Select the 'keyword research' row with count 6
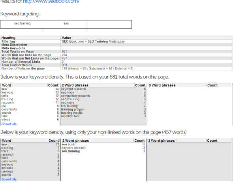The height and width of the screenshot is (184, 233). 103,89
